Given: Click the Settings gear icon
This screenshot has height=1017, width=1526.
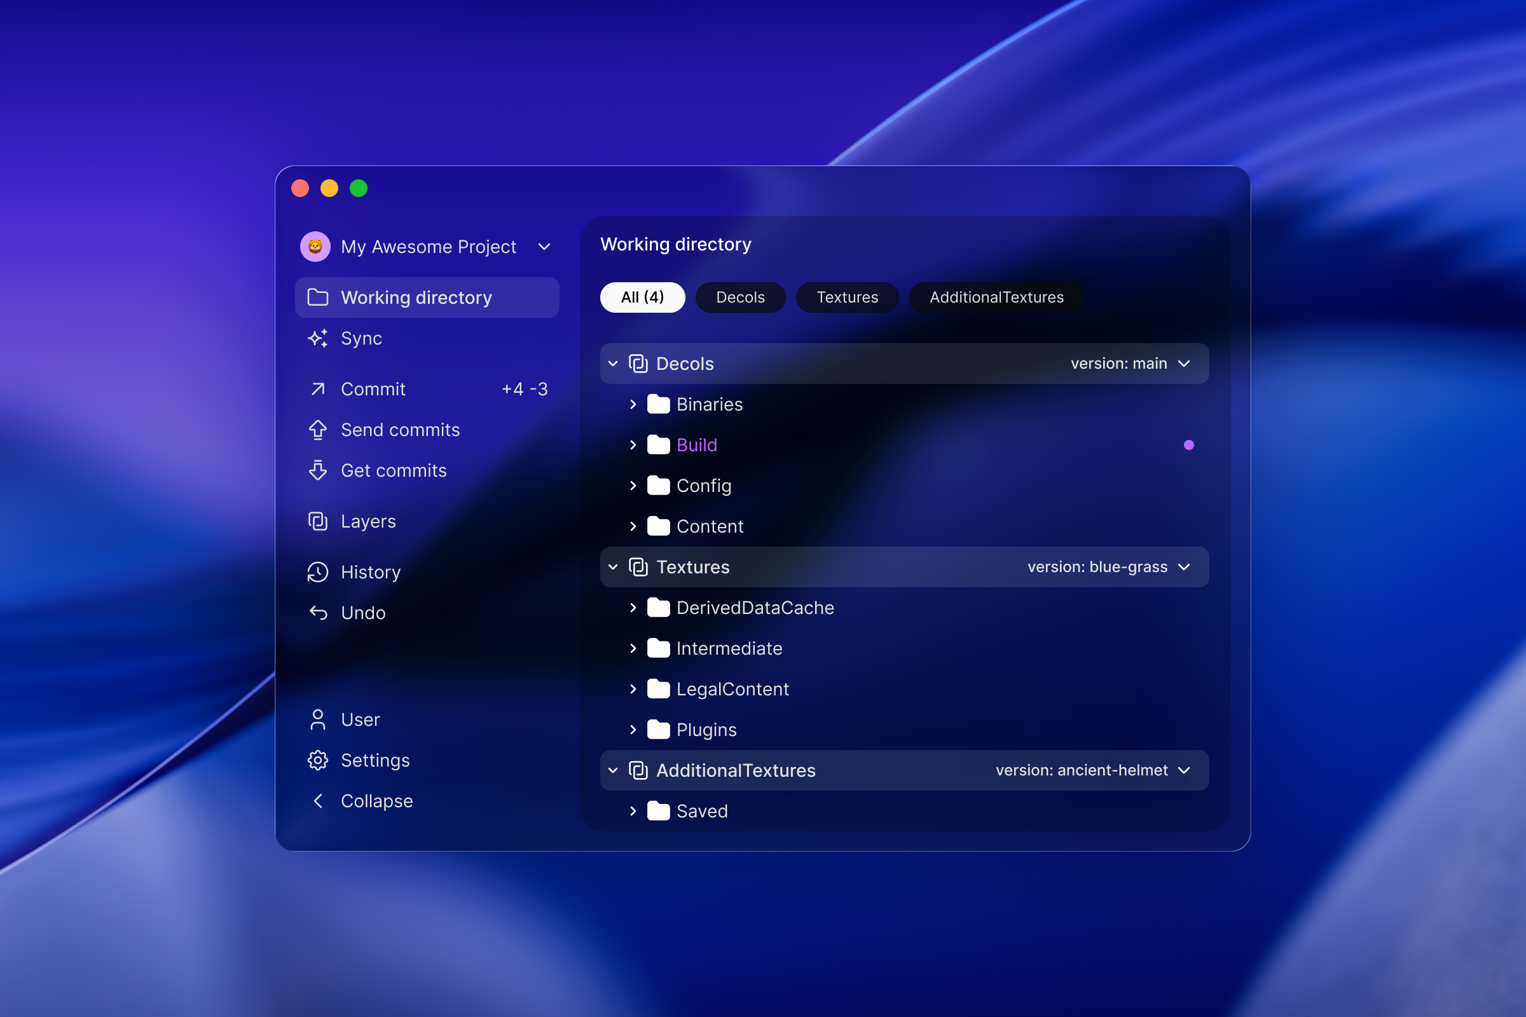Looking at the screenshot, I should coord(318,760).
